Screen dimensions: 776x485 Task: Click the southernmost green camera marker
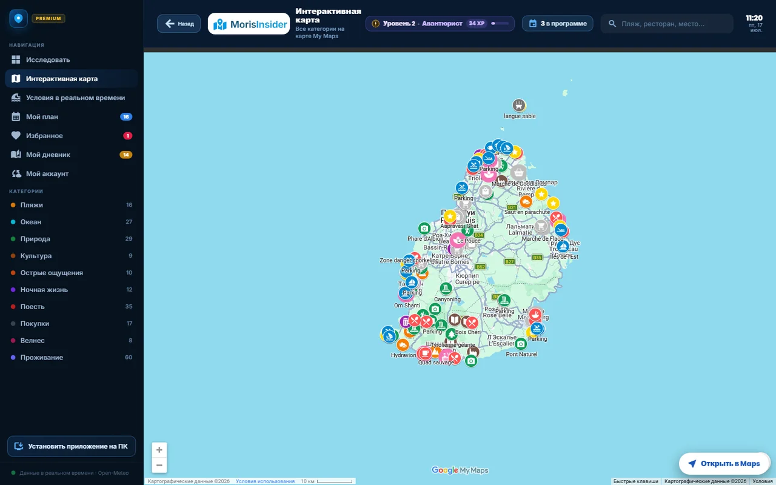pyautogui.click(x=471, y=361)
